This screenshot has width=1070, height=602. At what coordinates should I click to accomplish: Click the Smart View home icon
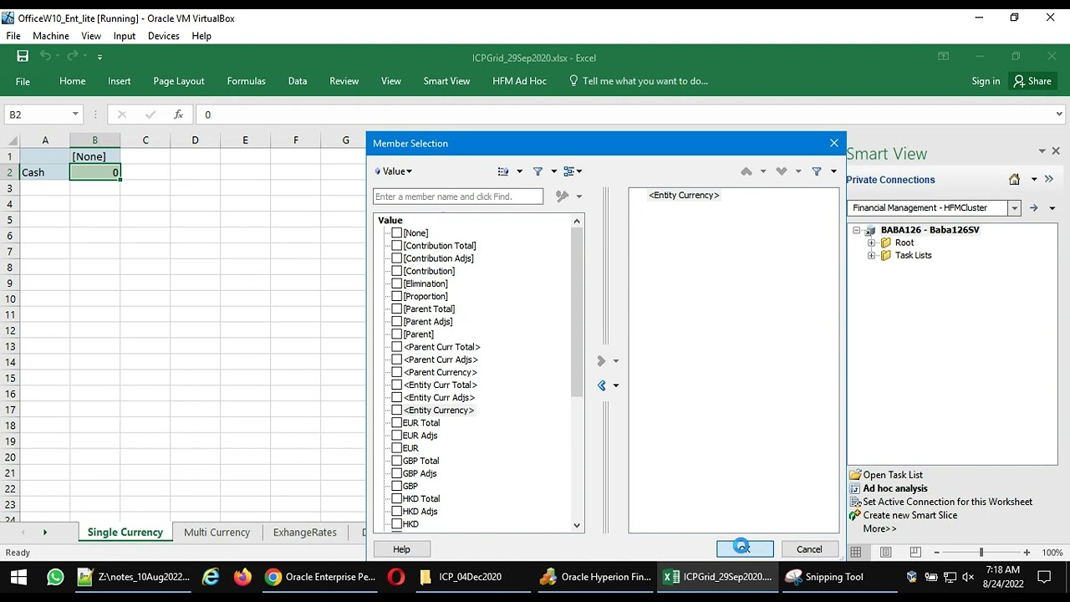pyautogui.click(x=1014, y=180)
